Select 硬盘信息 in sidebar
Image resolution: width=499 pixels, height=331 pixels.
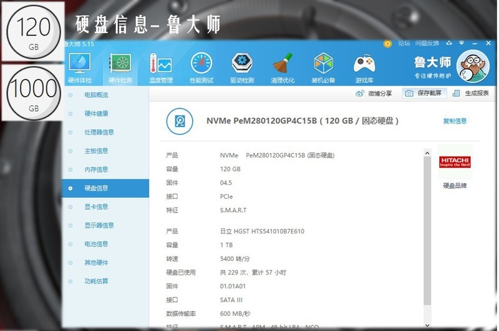[105, 188]
